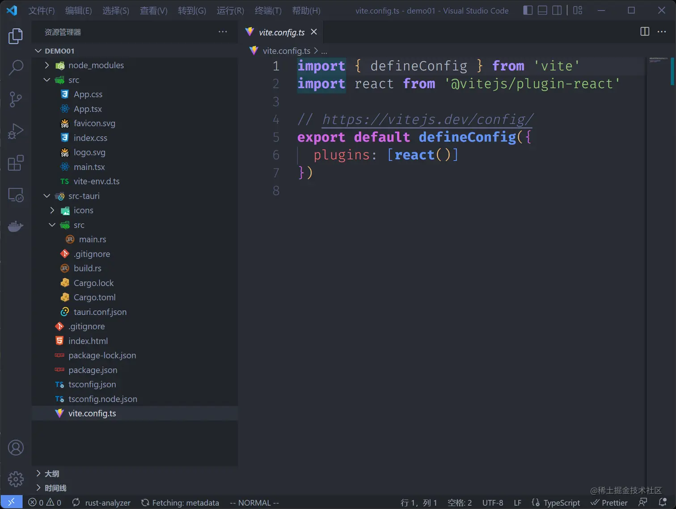Customize layout icon in title bar

click(578, 10)
